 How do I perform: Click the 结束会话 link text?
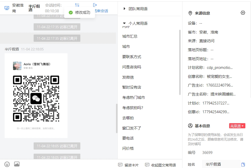coord(101,11)
